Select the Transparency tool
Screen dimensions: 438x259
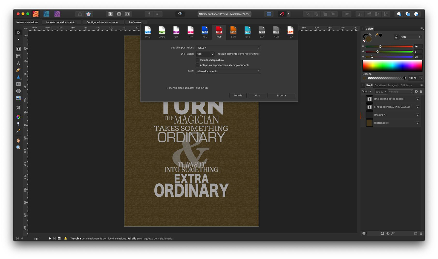pyautogui.click(x=18, y=124)
